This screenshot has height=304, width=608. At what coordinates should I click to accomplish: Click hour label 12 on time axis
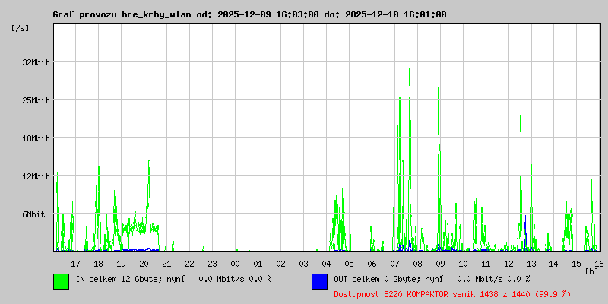click(508, 264)
